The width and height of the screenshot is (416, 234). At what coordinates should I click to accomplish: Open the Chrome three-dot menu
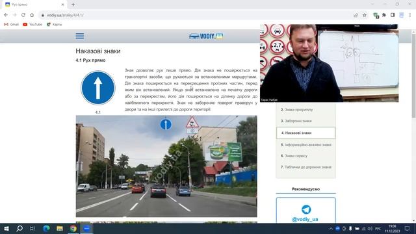pos(410,15)
